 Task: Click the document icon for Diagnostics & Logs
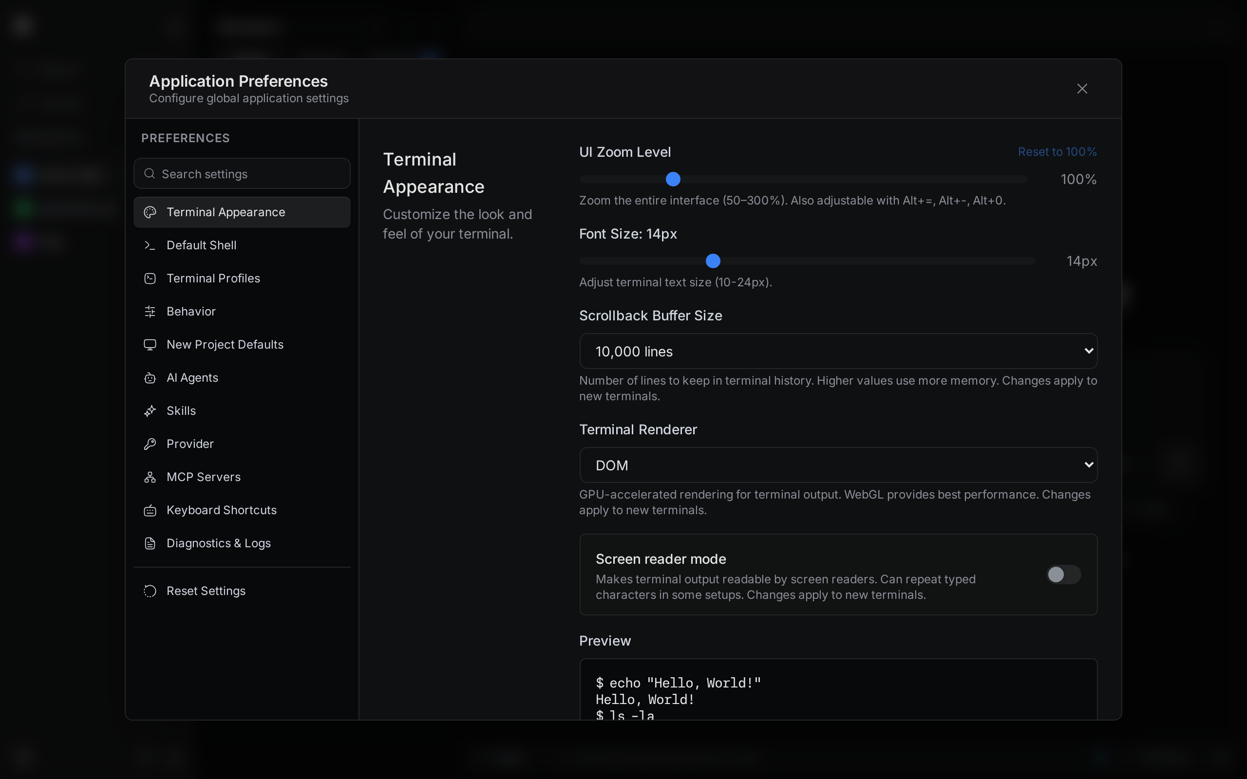point(150,543)
